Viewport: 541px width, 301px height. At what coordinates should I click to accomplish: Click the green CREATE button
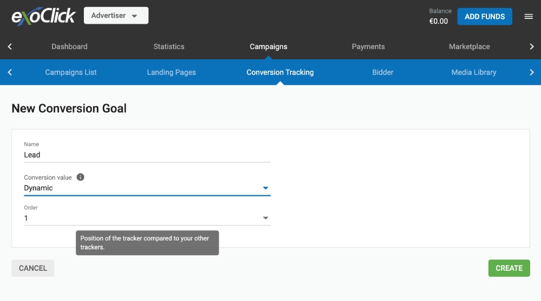(x=509, y=268)
